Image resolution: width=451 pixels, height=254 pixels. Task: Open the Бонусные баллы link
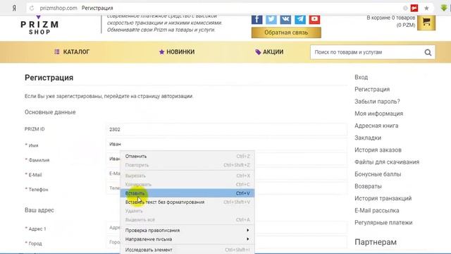[378, 174]
